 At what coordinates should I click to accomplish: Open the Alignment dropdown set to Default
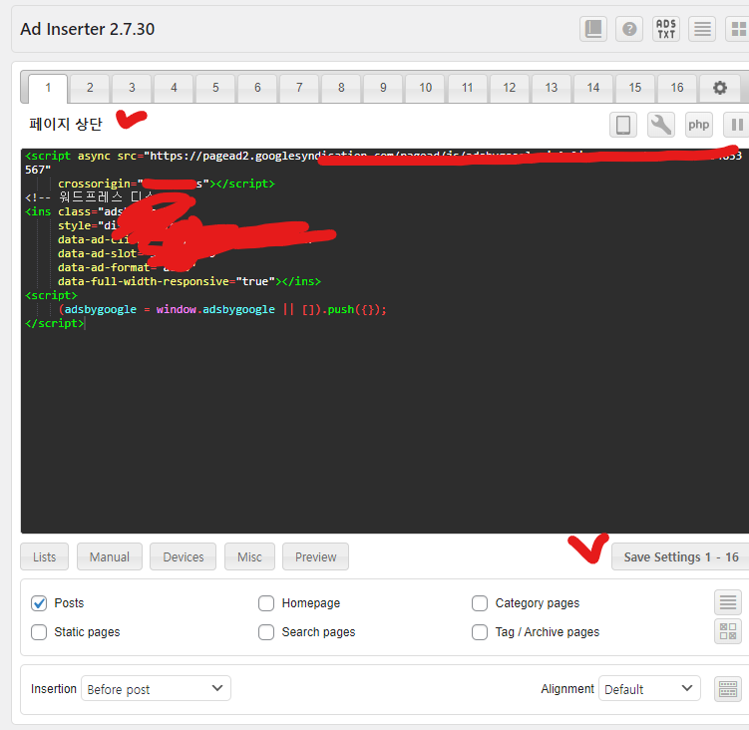[649, 688]
